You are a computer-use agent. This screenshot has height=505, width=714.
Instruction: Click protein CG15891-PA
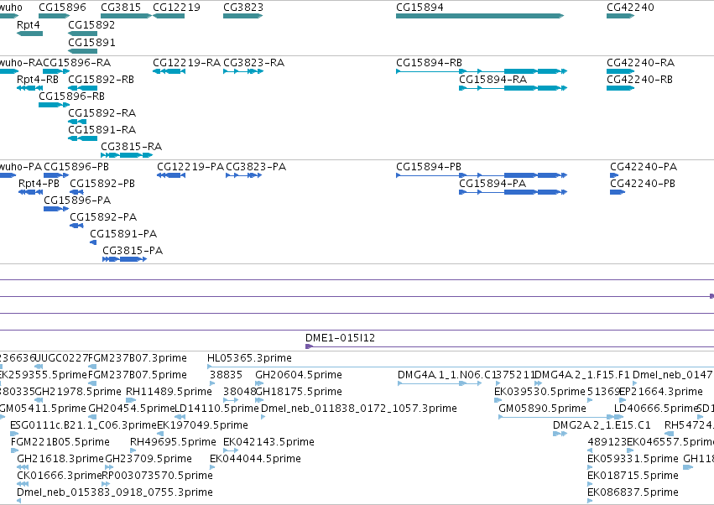click(93, 242)
